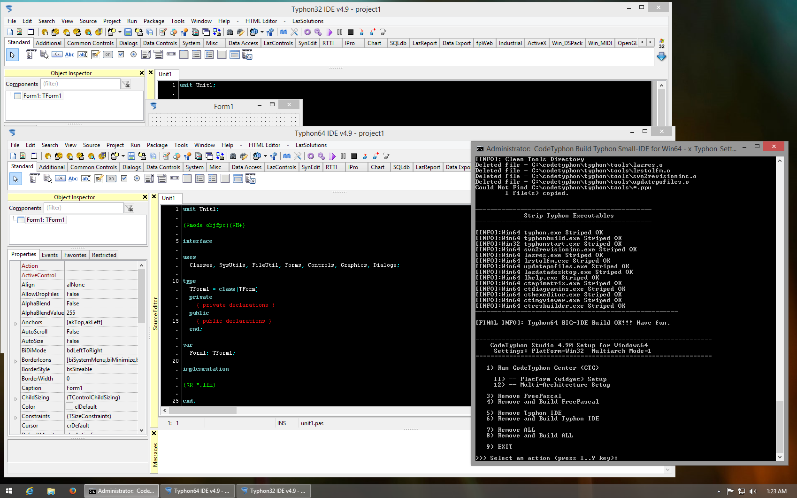
Task: Expand BorderIcons property in Object Inspector
Action: (15, 360)
